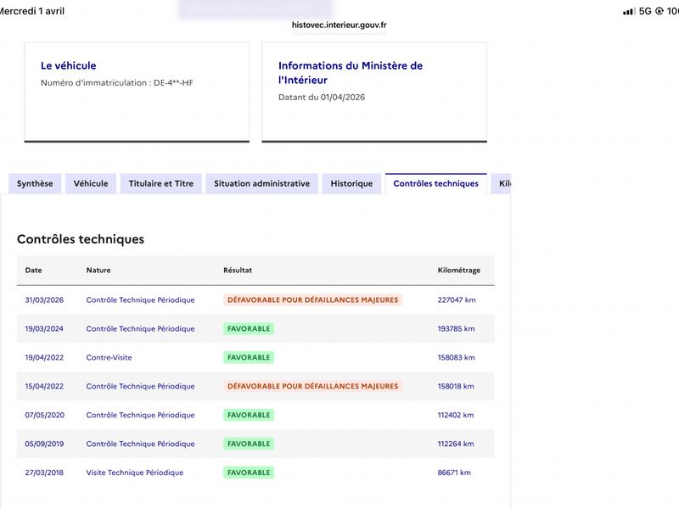Click the Kilométrage column header
Viewport: 679px width, 509px height.
(x=458, y=271)
